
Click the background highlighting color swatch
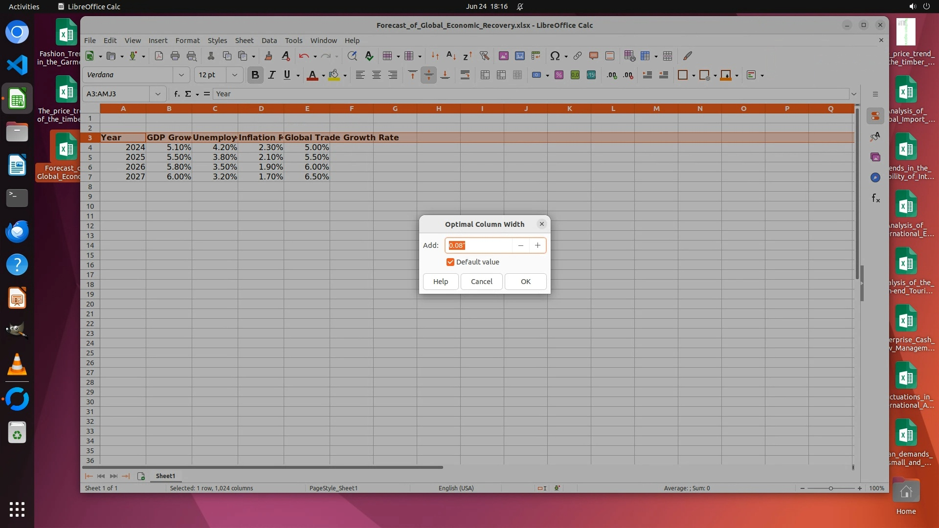(334, 75)
